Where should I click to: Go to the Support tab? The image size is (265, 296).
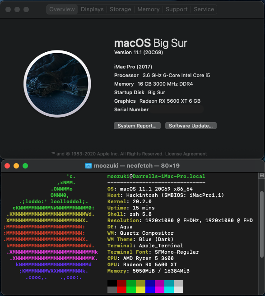177,9
